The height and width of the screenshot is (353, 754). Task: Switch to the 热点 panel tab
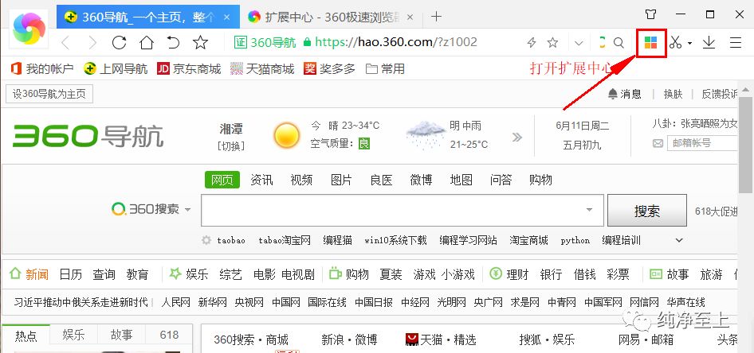tap(26, 335)
